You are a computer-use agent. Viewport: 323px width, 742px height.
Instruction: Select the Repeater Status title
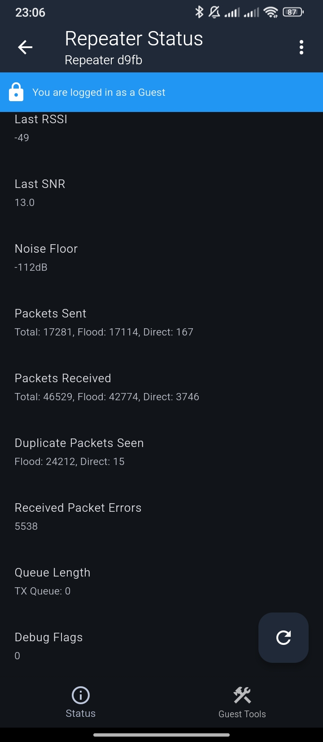point(134,39)
